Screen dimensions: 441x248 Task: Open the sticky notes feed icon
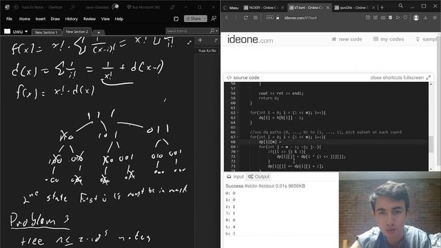[176, 19]
